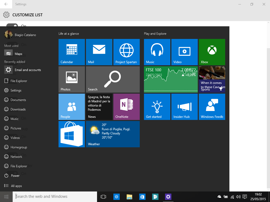Open the Weather tile for Ruvo di Puglia
The width and height of the screenshot is (270, 202).
coord(113,134)
